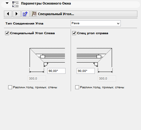Click the left 90,00° angle field
This screenshot has height=130, width=141.
tap(56, 71)
